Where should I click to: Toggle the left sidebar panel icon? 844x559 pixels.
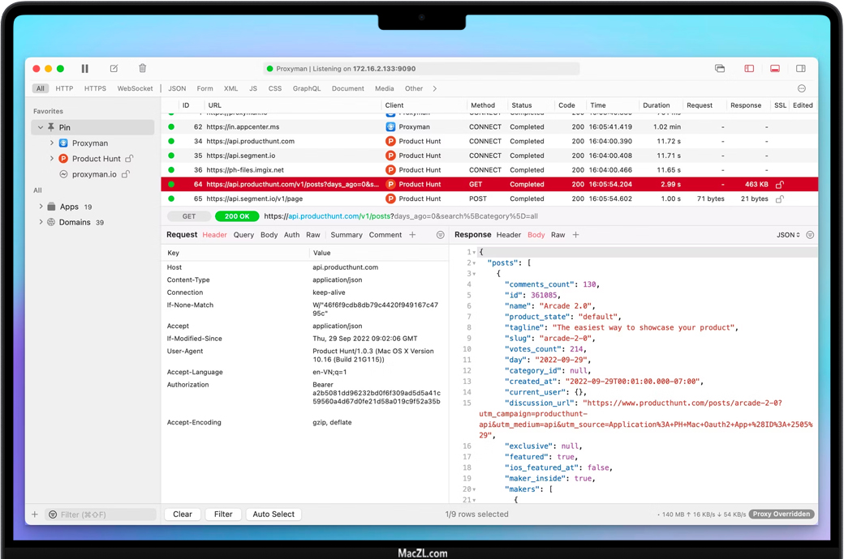click(749, 69)
